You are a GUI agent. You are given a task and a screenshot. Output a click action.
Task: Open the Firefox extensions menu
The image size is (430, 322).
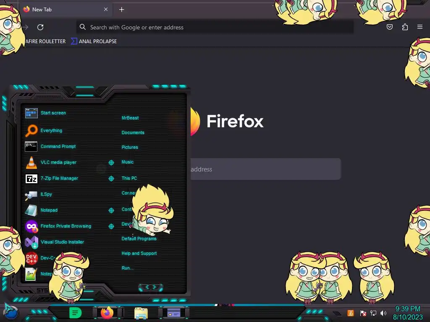tap(405, 27)
